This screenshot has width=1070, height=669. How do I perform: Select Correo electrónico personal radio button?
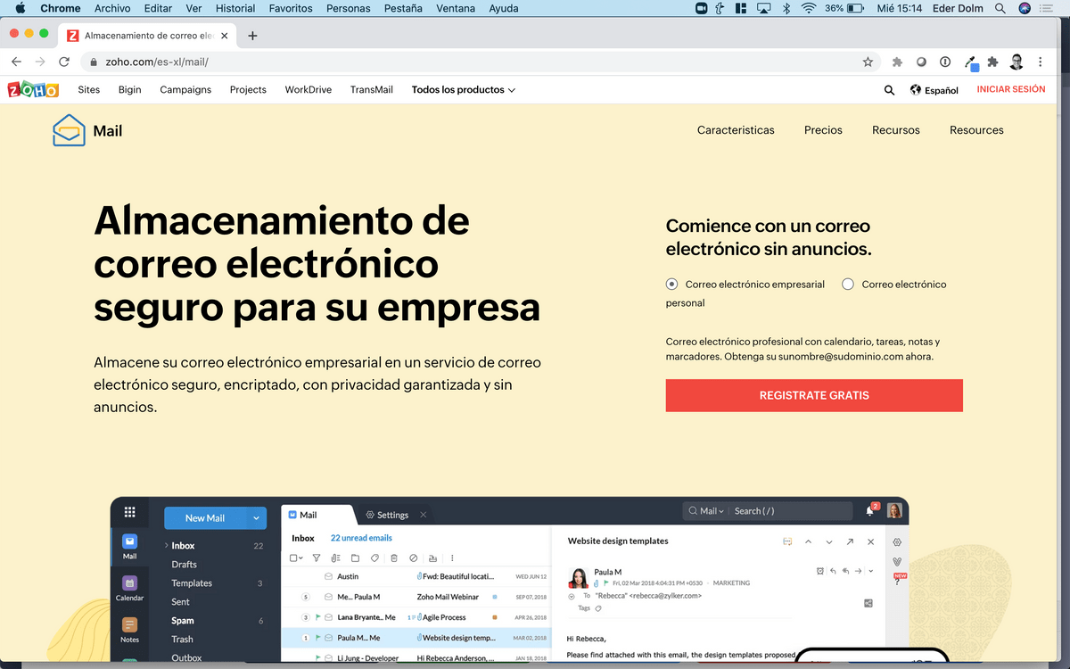pyautogui.click(x=848, y=285)
